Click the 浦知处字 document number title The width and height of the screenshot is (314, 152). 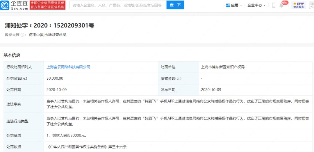[49, 26]
